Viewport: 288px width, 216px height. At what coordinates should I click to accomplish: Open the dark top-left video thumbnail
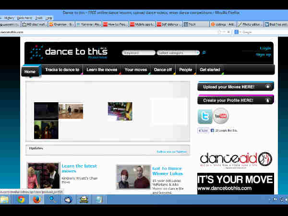(46, 111)
